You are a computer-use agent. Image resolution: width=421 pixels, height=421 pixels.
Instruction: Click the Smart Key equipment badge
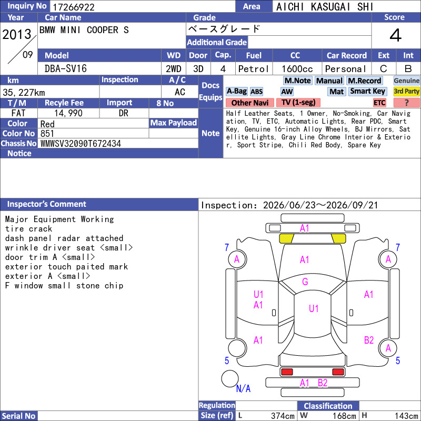[x=367, y=91]
